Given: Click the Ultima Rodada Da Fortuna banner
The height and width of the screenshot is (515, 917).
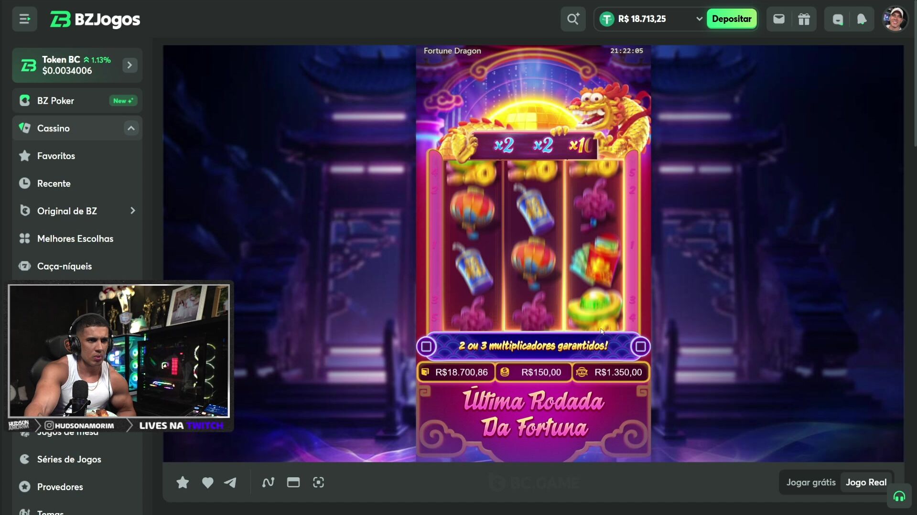Looking at the screenshot, I should pos(533,414).
